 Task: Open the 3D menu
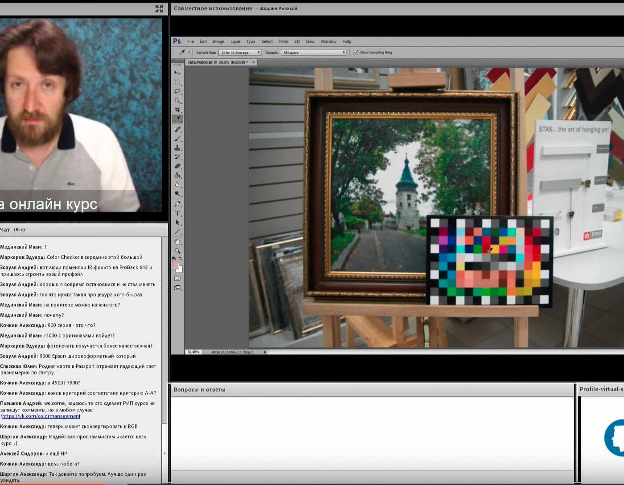click(x=297, y=41)
